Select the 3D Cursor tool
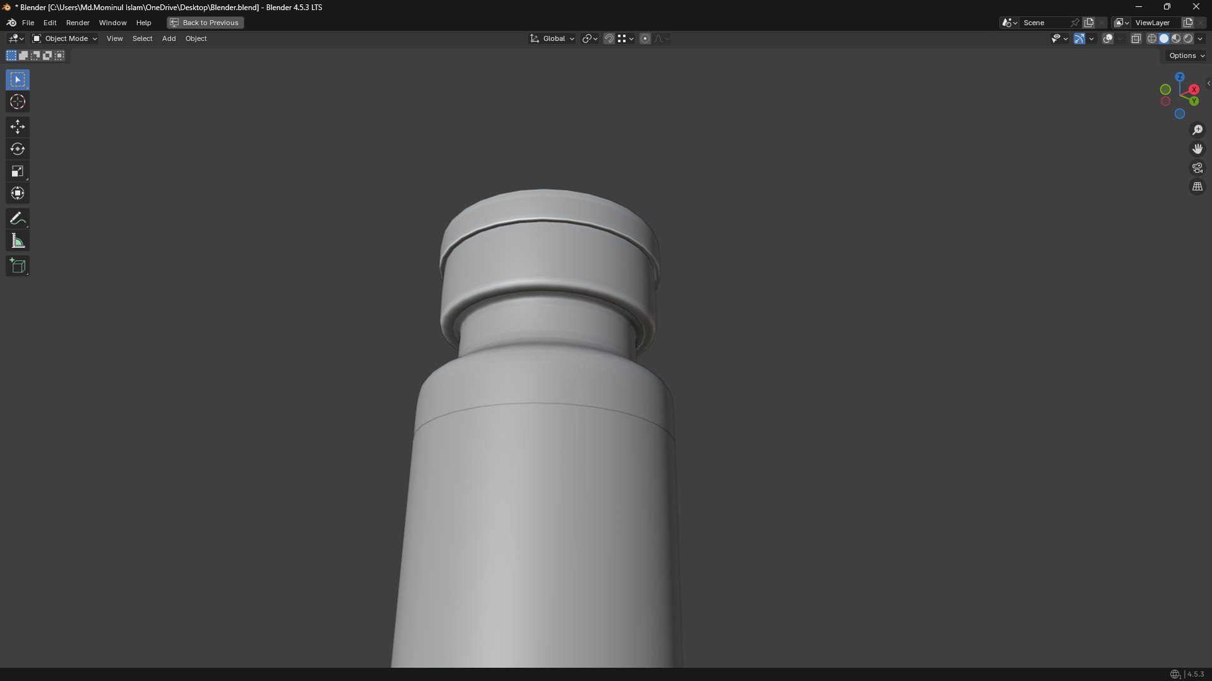The width and height of the screenshot is (1212, 681). click(18, 102)
